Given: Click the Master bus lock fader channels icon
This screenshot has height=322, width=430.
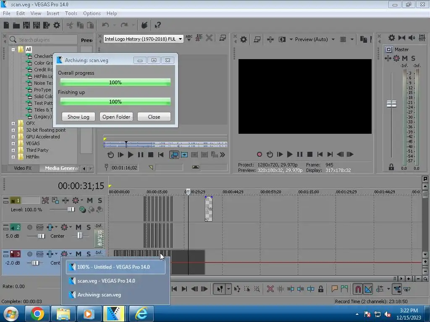Looking at the screenshot, I should coord(391,167).
